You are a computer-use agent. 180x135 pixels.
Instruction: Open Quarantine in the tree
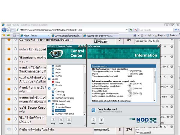pyautogui.click(x=60, y=104)
